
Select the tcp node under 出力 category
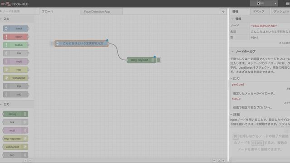15,155
